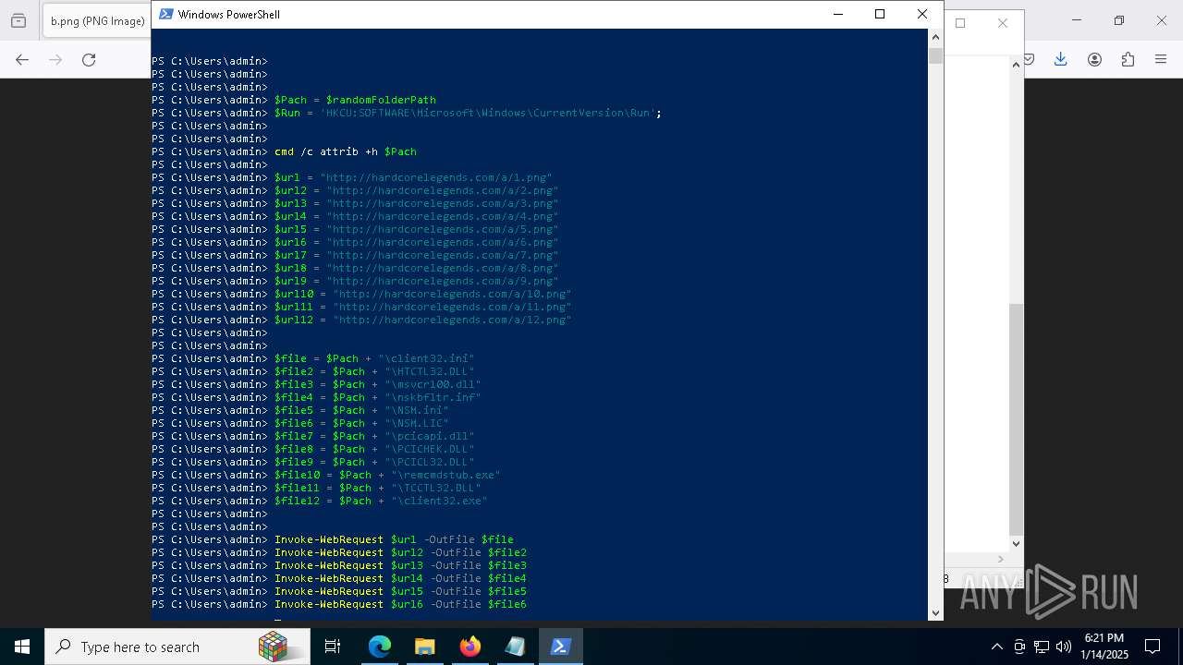Screen dimensions: 1183x665
Task: Maximize the Windows PowerShell window
Action: pos(880,14)
